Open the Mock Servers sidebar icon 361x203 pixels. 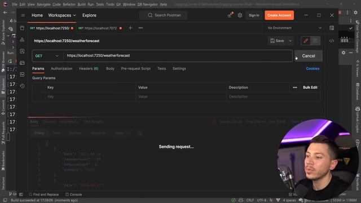(22, 63)
